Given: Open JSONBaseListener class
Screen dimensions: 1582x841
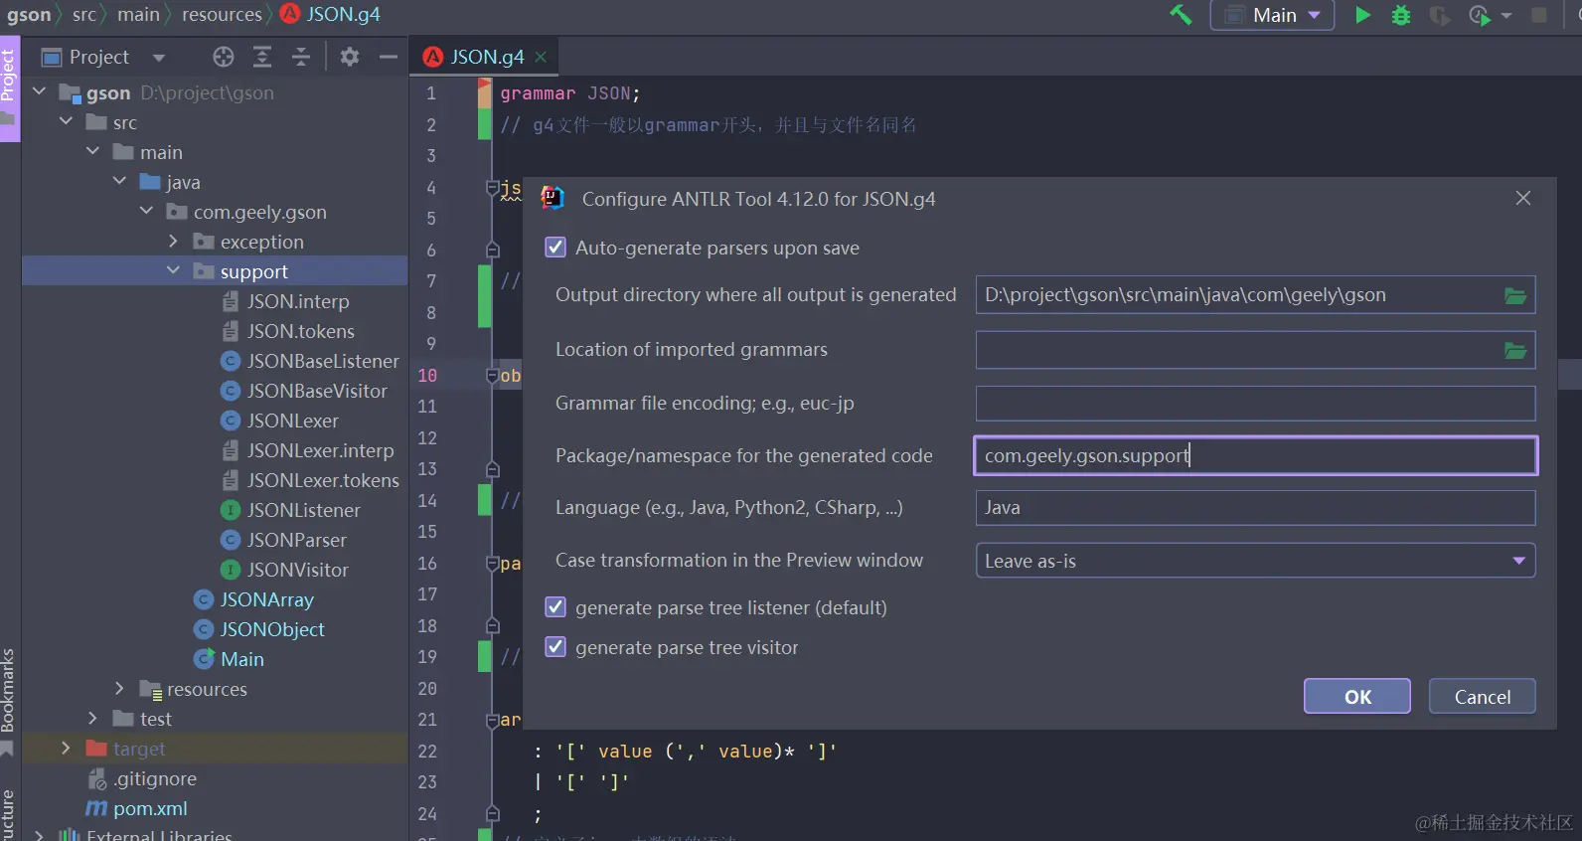Looking at the screenshot, I should 323,361.
